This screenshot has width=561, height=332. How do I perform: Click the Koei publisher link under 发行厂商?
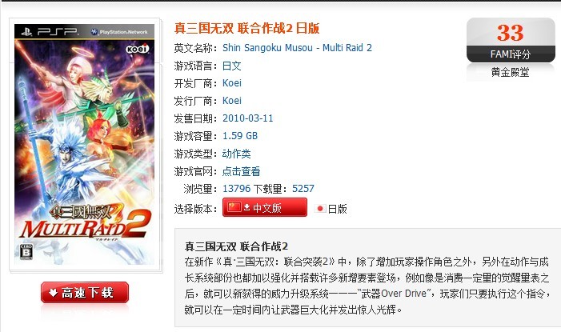232,101
